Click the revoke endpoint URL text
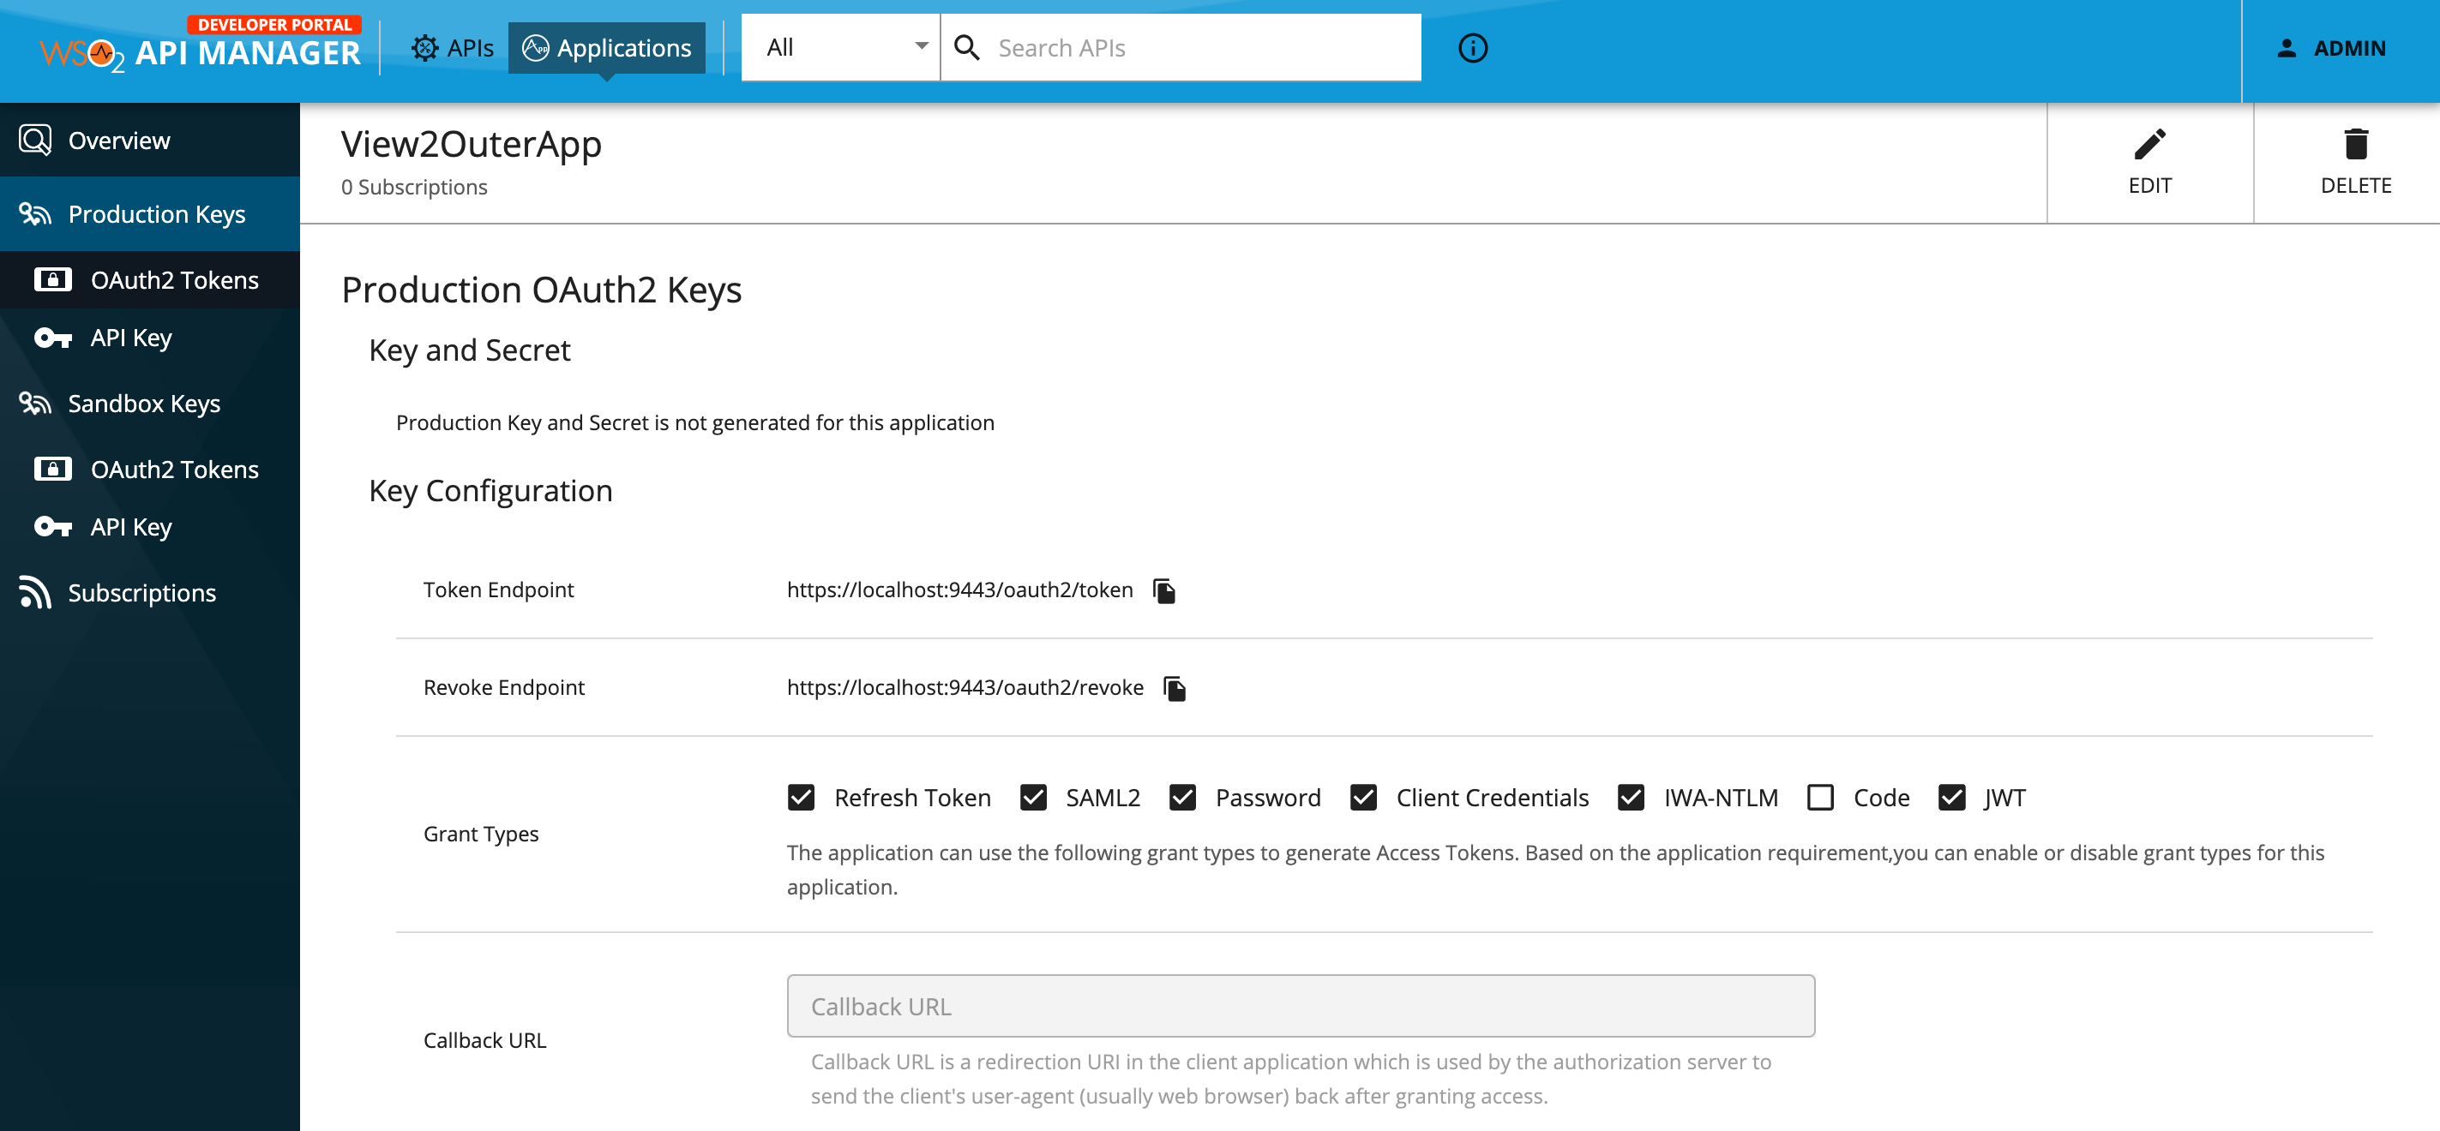The image size is (2440, 1131). pyautogui.click(x=965, y=688)
